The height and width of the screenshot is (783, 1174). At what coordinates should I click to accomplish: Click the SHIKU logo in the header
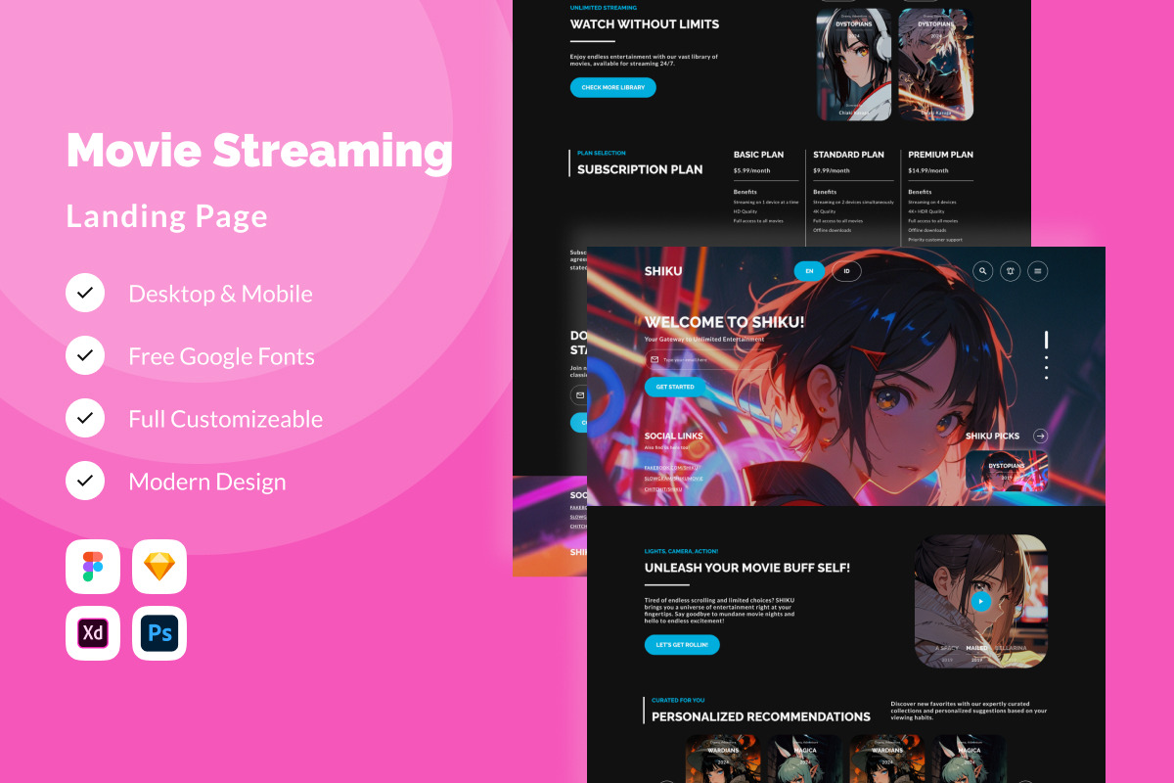(x=663, y=271)
